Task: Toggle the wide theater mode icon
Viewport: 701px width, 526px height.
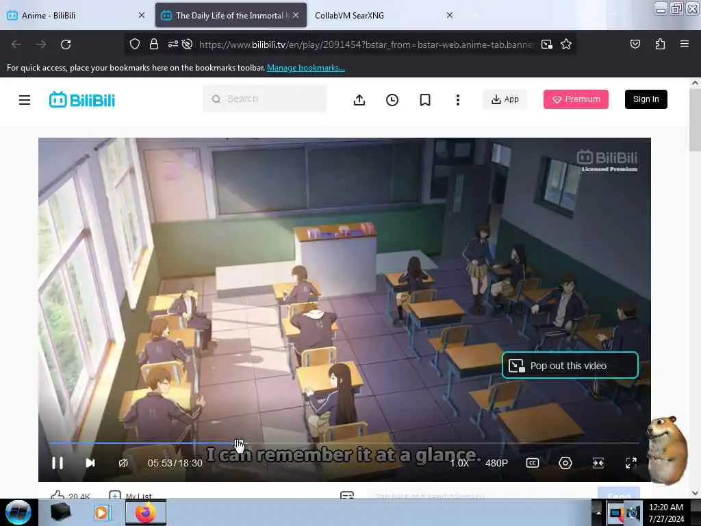Action: click(598, 463)
